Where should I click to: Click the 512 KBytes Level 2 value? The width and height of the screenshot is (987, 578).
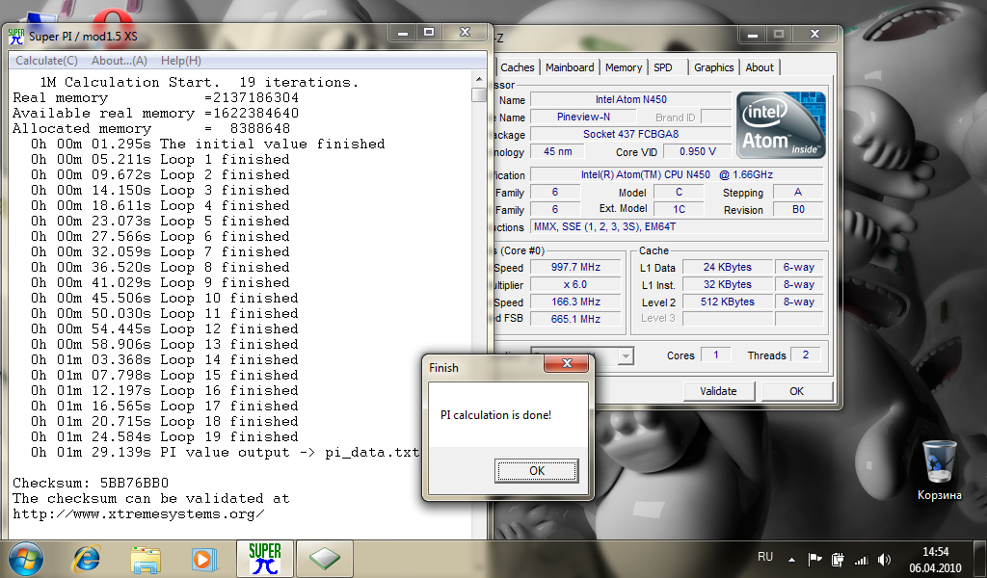[728, 302]
